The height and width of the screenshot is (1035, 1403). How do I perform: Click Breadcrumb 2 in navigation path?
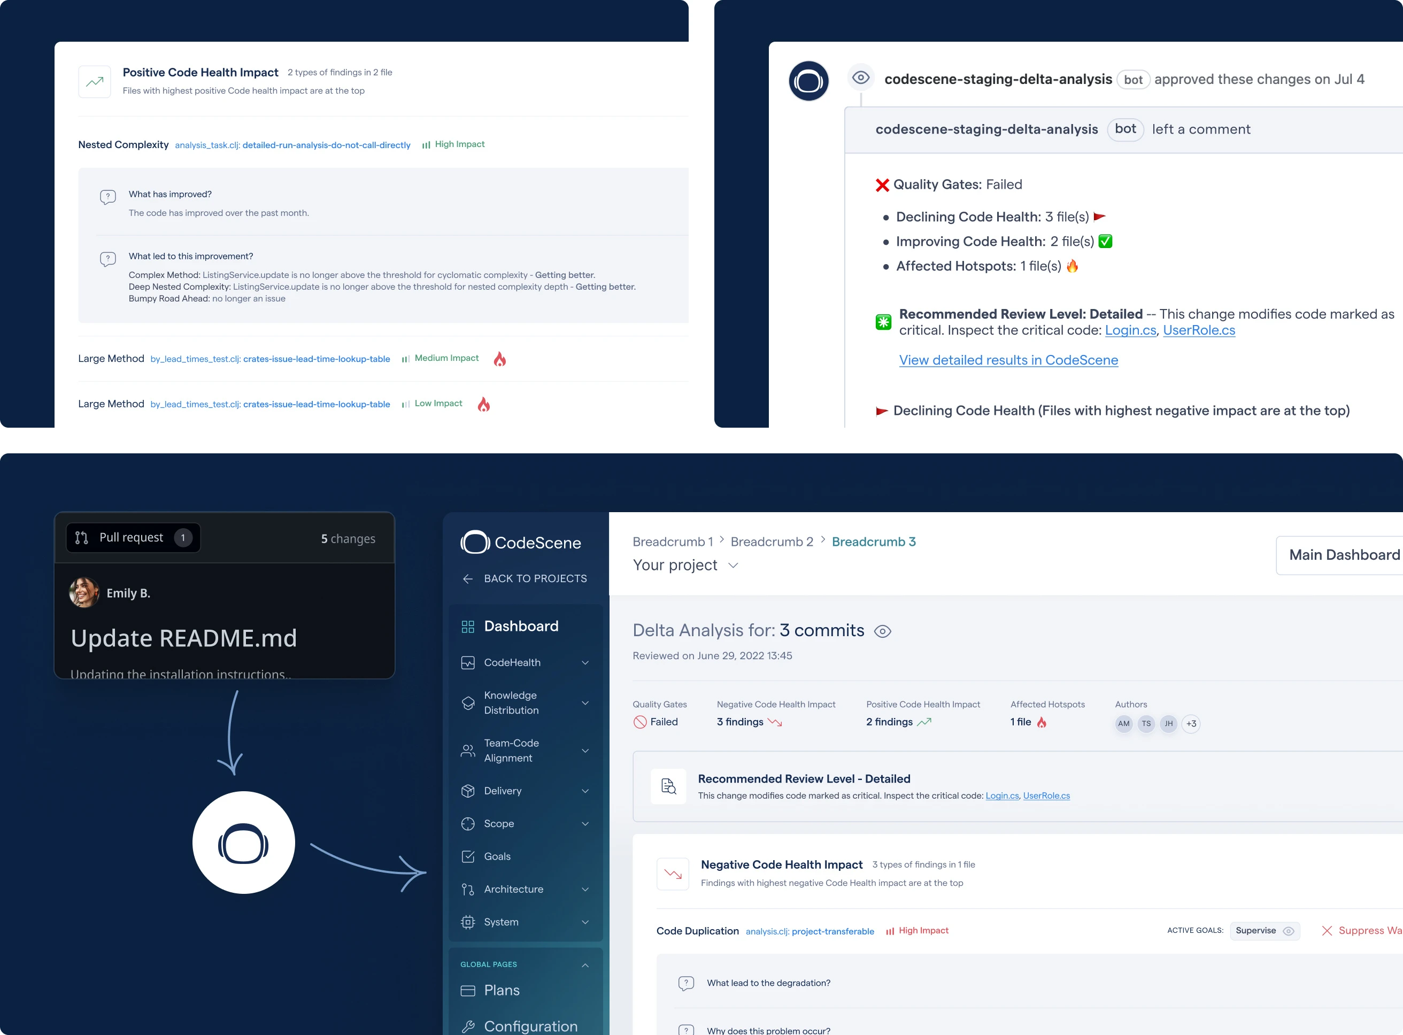pos(772,542)
